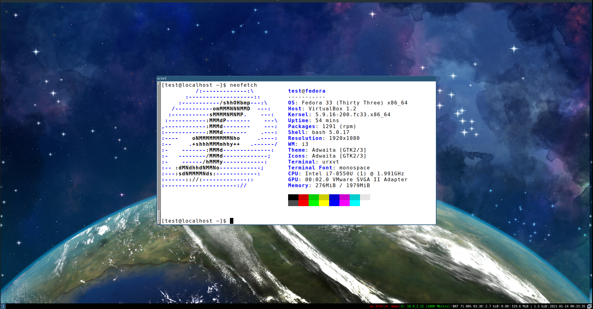
Task: Click the "Theme: Adwaita [GTK2/3]" line
Action: pos(327,150)
